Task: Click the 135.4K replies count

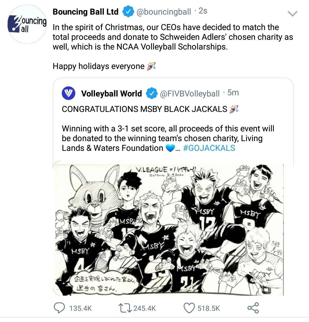Action: (x=80, y=308)
